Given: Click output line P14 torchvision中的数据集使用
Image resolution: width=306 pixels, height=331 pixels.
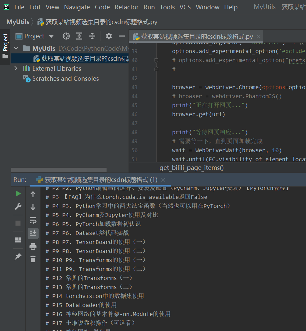Looking at the screenshot, I should [x=95, y=296].
